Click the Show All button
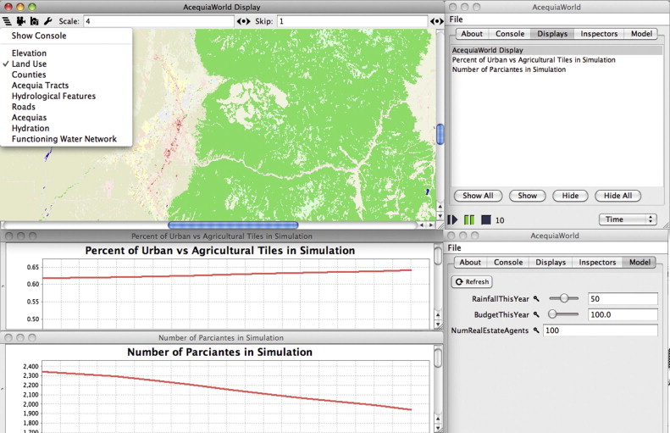The width and height of the screenshot is (670, 433). (478, 196)
